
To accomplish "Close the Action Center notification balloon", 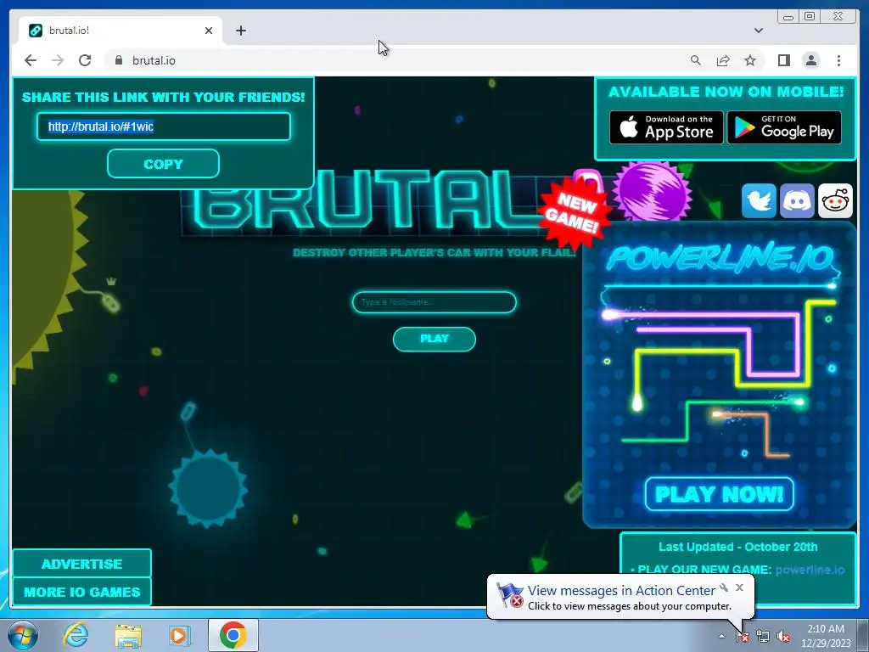I will (x=740, y=587).
